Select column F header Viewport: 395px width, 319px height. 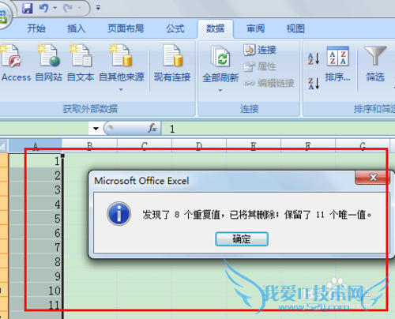308,145
